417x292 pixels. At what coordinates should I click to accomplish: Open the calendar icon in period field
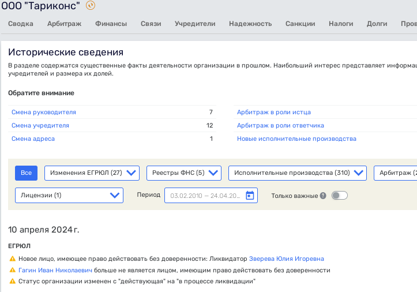(x=250, y=196)
